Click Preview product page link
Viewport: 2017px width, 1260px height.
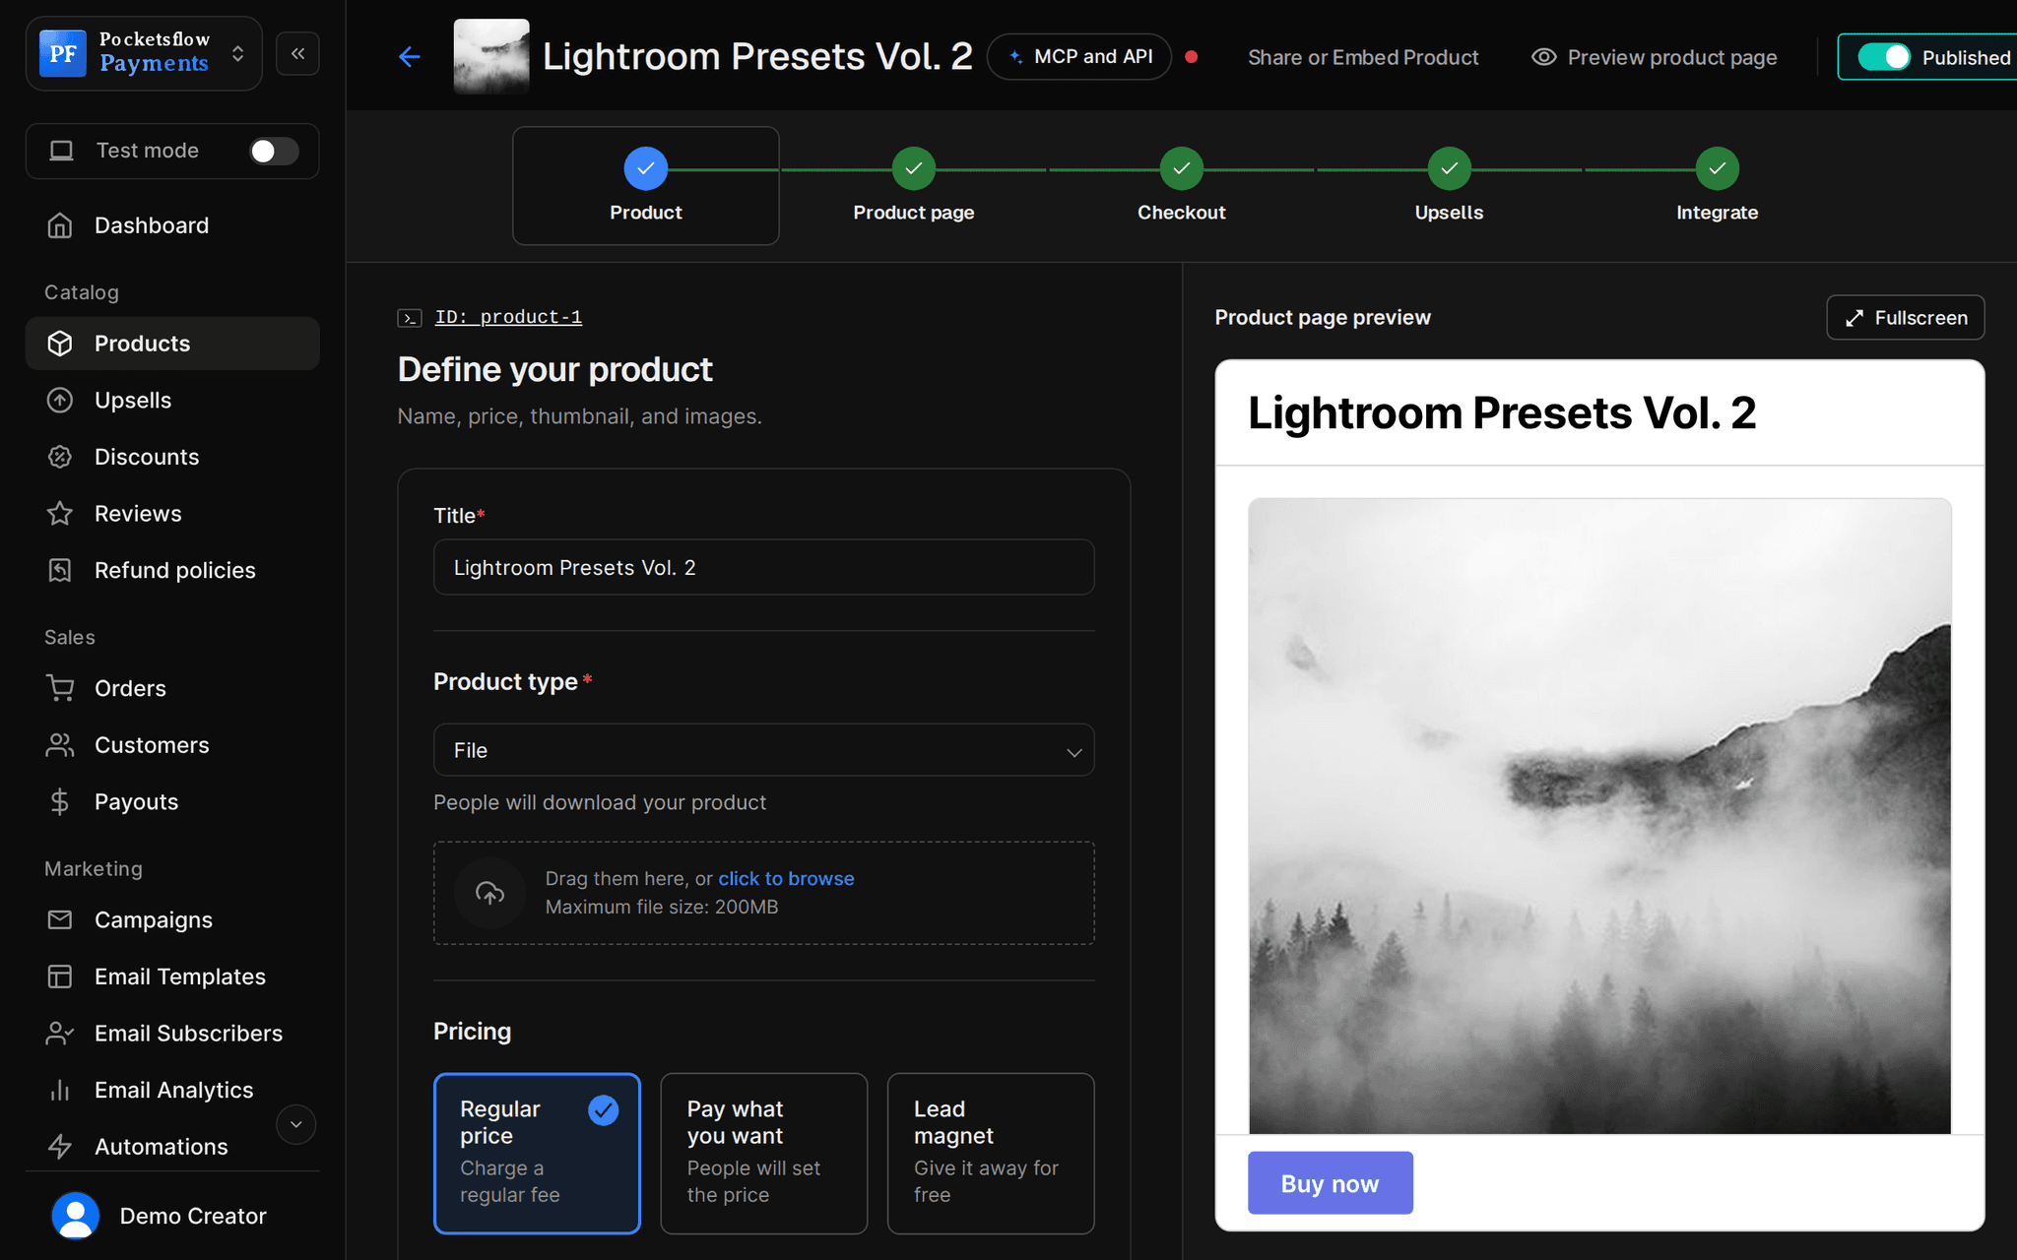[x=1655, y=57]
